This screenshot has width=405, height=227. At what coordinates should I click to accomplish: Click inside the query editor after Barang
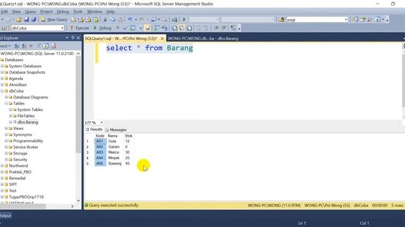point(194,48)
